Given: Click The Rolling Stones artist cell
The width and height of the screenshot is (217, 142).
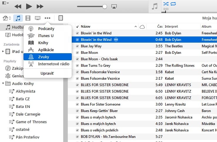Looking at the screenshot, I should (180, 66).
